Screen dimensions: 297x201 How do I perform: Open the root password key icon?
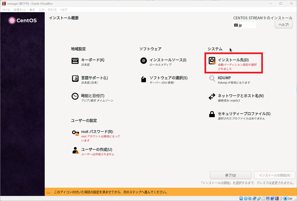tap(76, 133)
